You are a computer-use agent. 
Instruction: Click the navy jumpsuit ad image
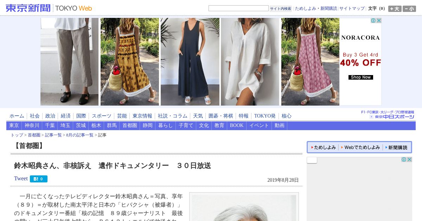click(190, 62)
